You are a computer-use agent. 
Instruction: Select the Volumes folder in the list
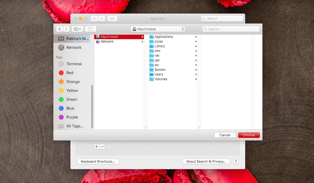[x=160, y=79]
